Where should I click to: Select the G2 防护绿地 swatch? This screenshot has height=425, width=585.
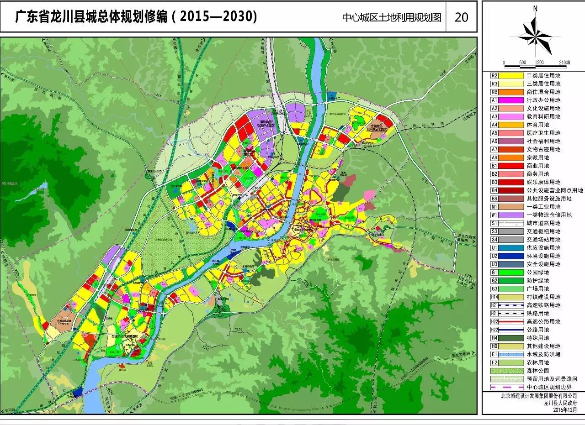pos(511,281)
